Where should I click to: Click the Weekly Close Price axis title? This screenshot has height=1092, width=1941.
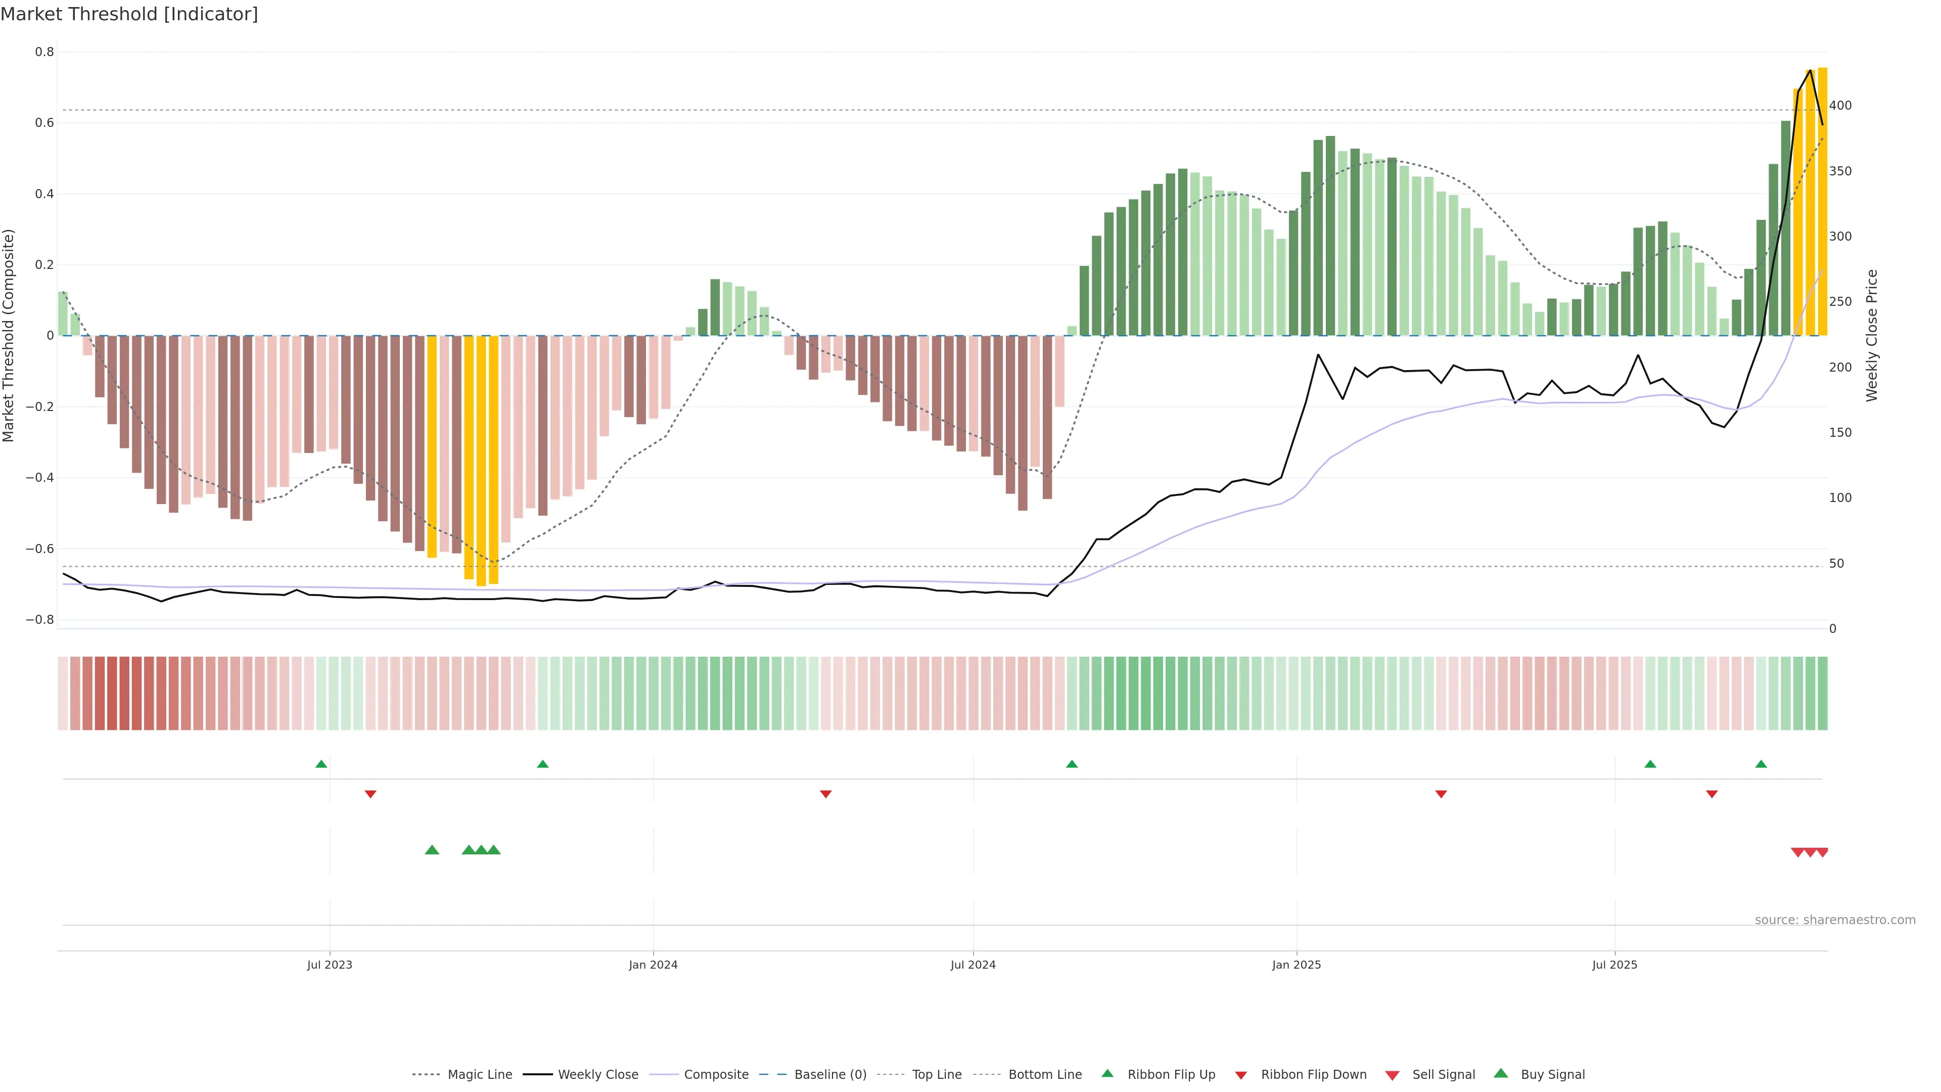1872,335
